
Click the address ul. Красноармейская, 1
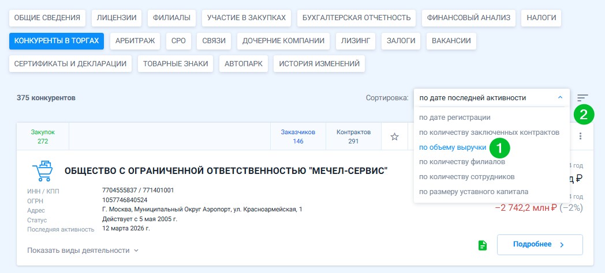[x=202, y=210]
